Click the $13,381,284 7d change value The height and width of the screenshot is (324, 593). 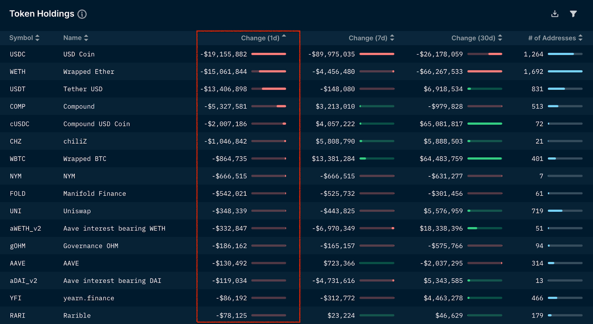coord(333,158)
